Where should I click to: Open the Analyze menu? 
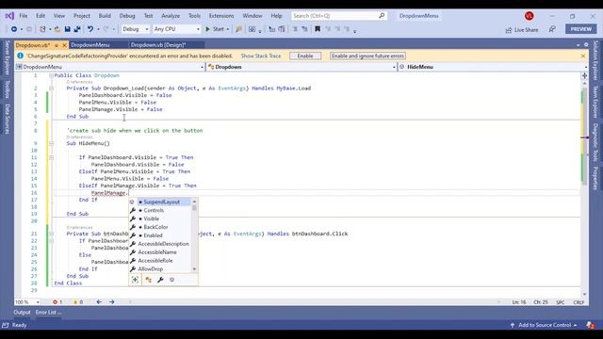(x=171, y=16)
